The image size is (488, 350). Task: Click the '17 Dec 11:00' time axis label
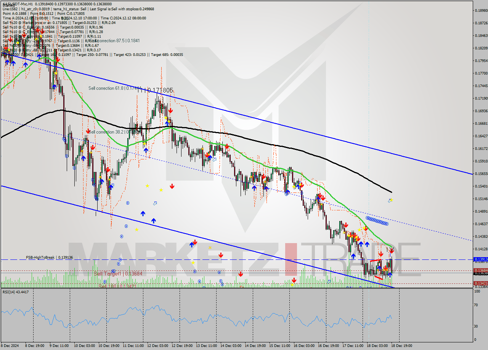[x=353, y=345]
